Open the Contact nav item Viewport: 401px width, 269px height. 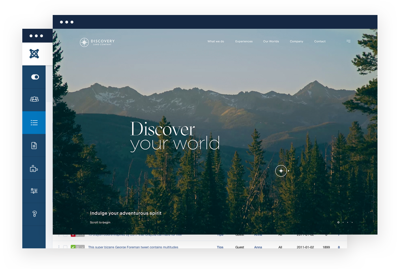coord(320,41)
